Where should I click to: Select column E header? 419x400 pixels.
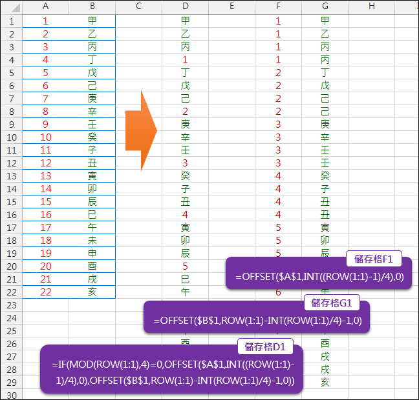pyautogui.click(x=231, y=6)
